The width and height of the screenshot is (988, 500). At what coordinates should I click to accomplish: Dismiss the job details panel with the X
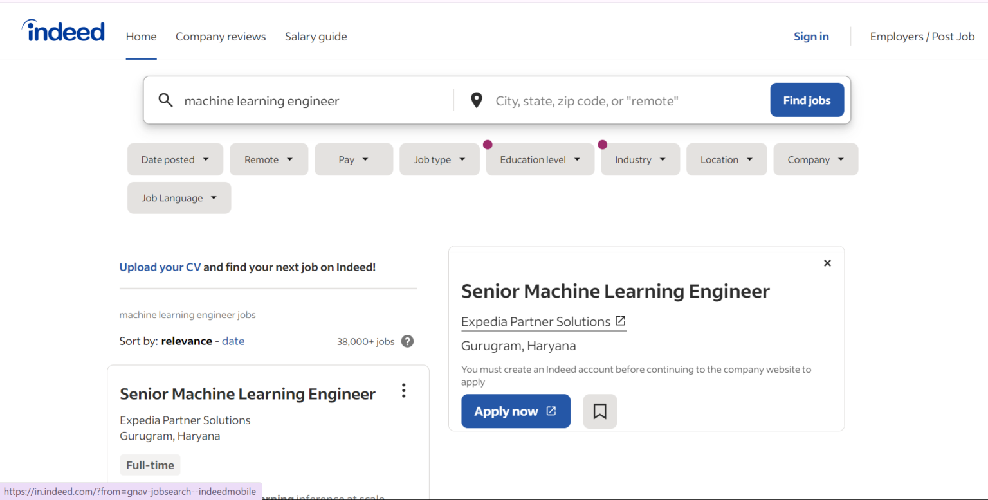(827, 263)
